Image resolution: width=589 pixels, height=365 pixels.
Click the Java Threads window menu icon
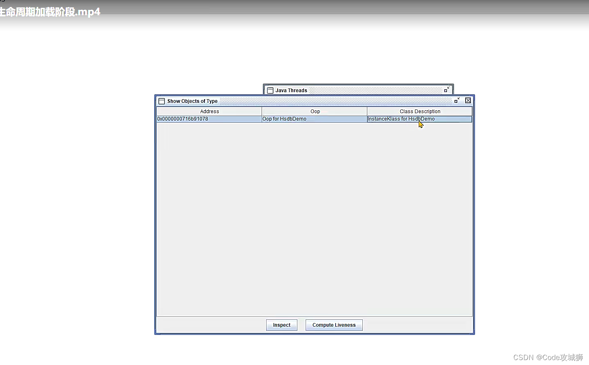pyautogui.click(x=270, y=90)
